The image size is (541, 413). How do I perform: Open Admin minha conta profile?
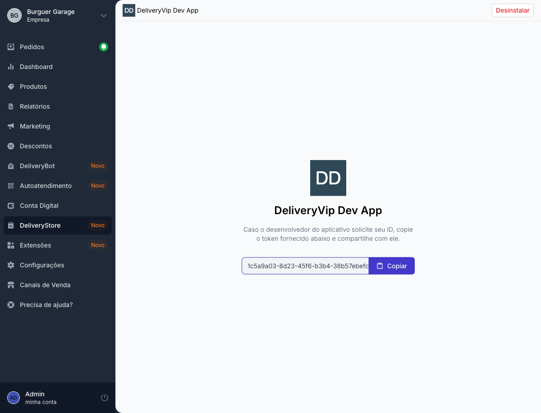point(41,398)
